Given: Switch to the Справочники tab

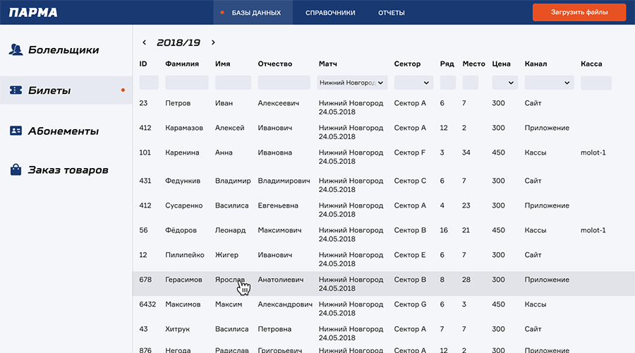Looking at the screenshot, I should [x=330, y=13].
